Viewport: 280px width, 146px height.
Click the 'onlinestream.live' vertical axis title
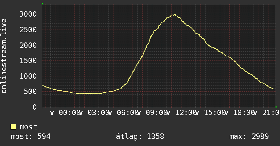[x=4, y=56]
